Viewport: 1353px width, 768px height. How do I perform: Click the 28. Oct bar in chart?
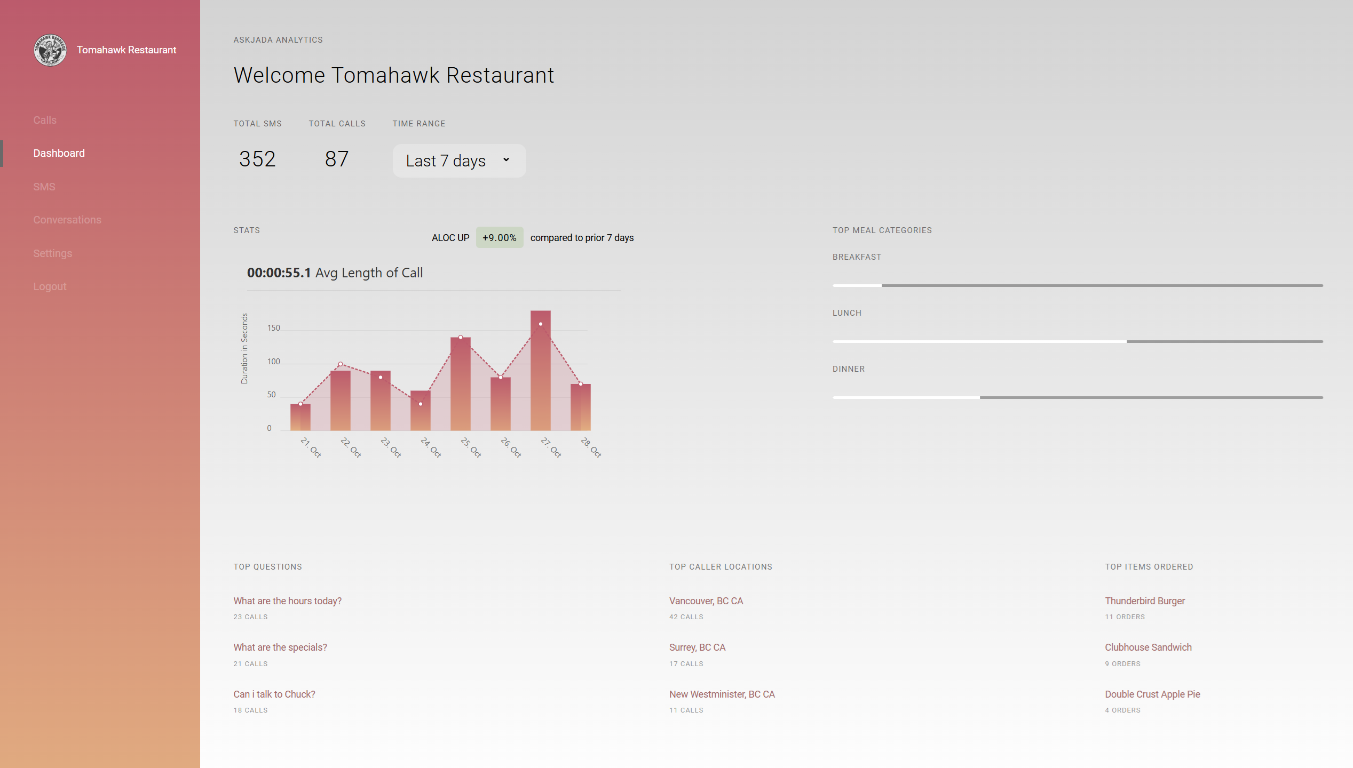(x=581, y=407)
